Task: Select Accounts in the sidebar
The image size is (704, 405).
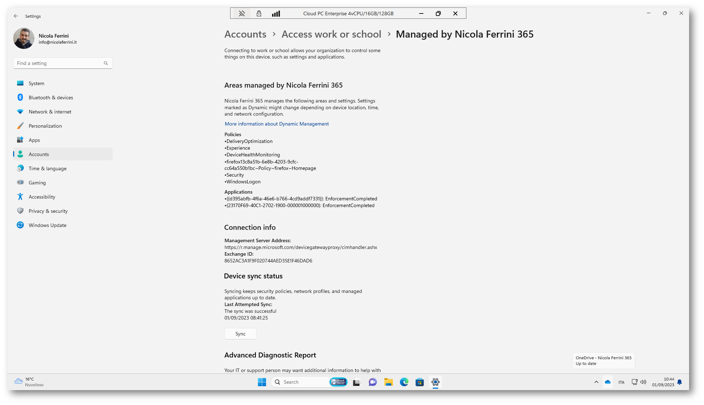Action: pos(63,154)
